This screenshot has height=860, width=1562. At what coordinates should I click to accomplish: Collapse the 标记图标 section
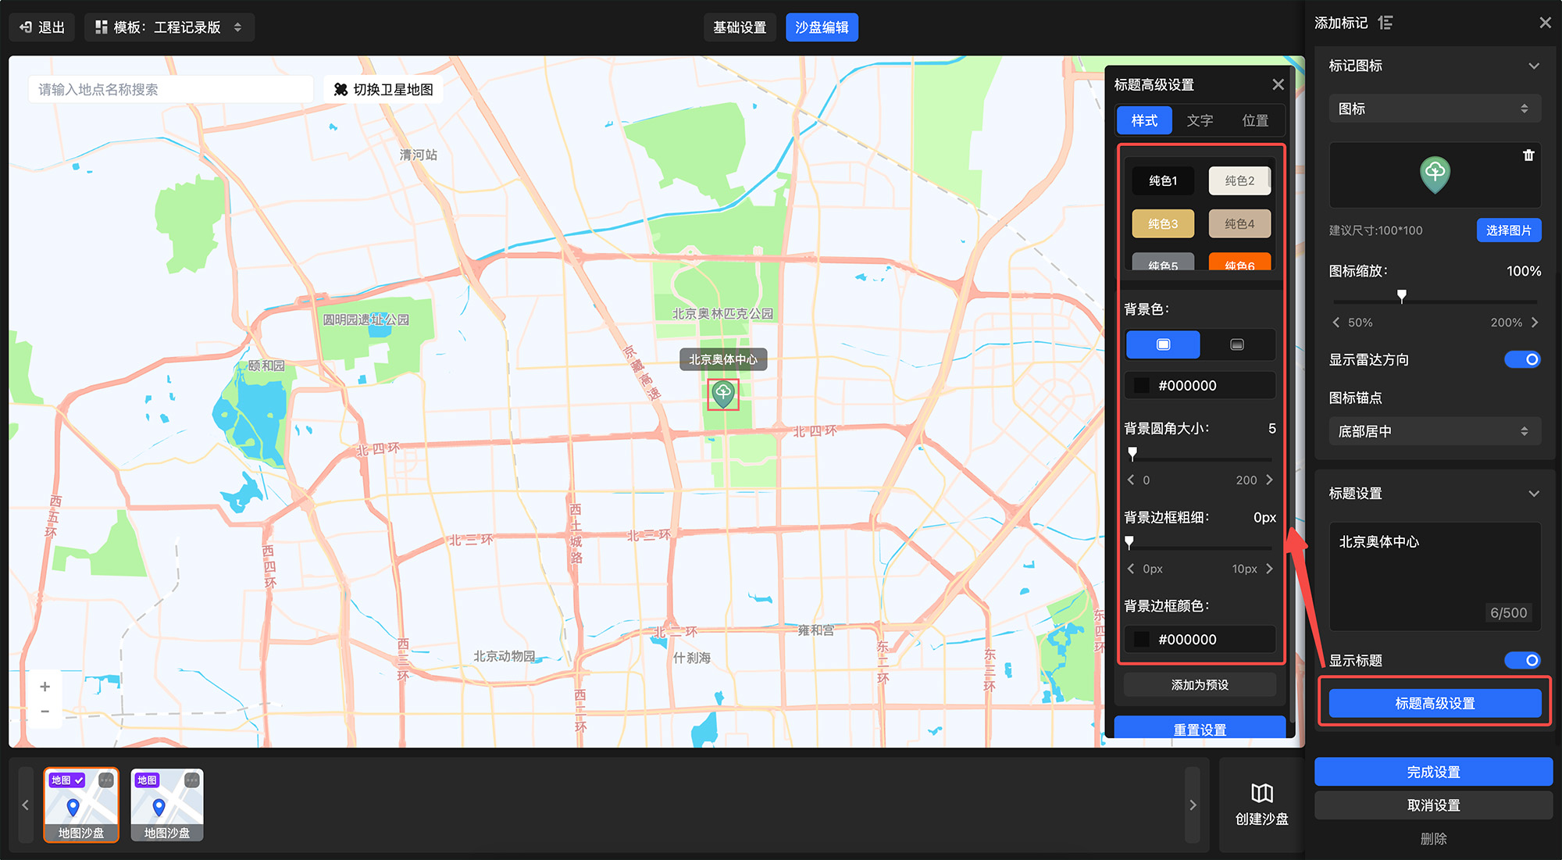pos(1533,66)
